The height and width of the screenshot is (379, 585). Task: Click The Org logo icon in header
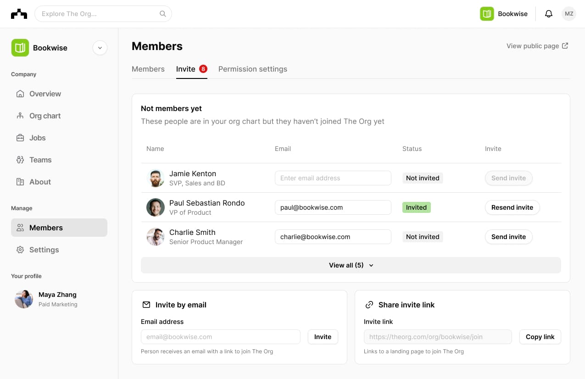pyautogui.click(x=19, y=14)
